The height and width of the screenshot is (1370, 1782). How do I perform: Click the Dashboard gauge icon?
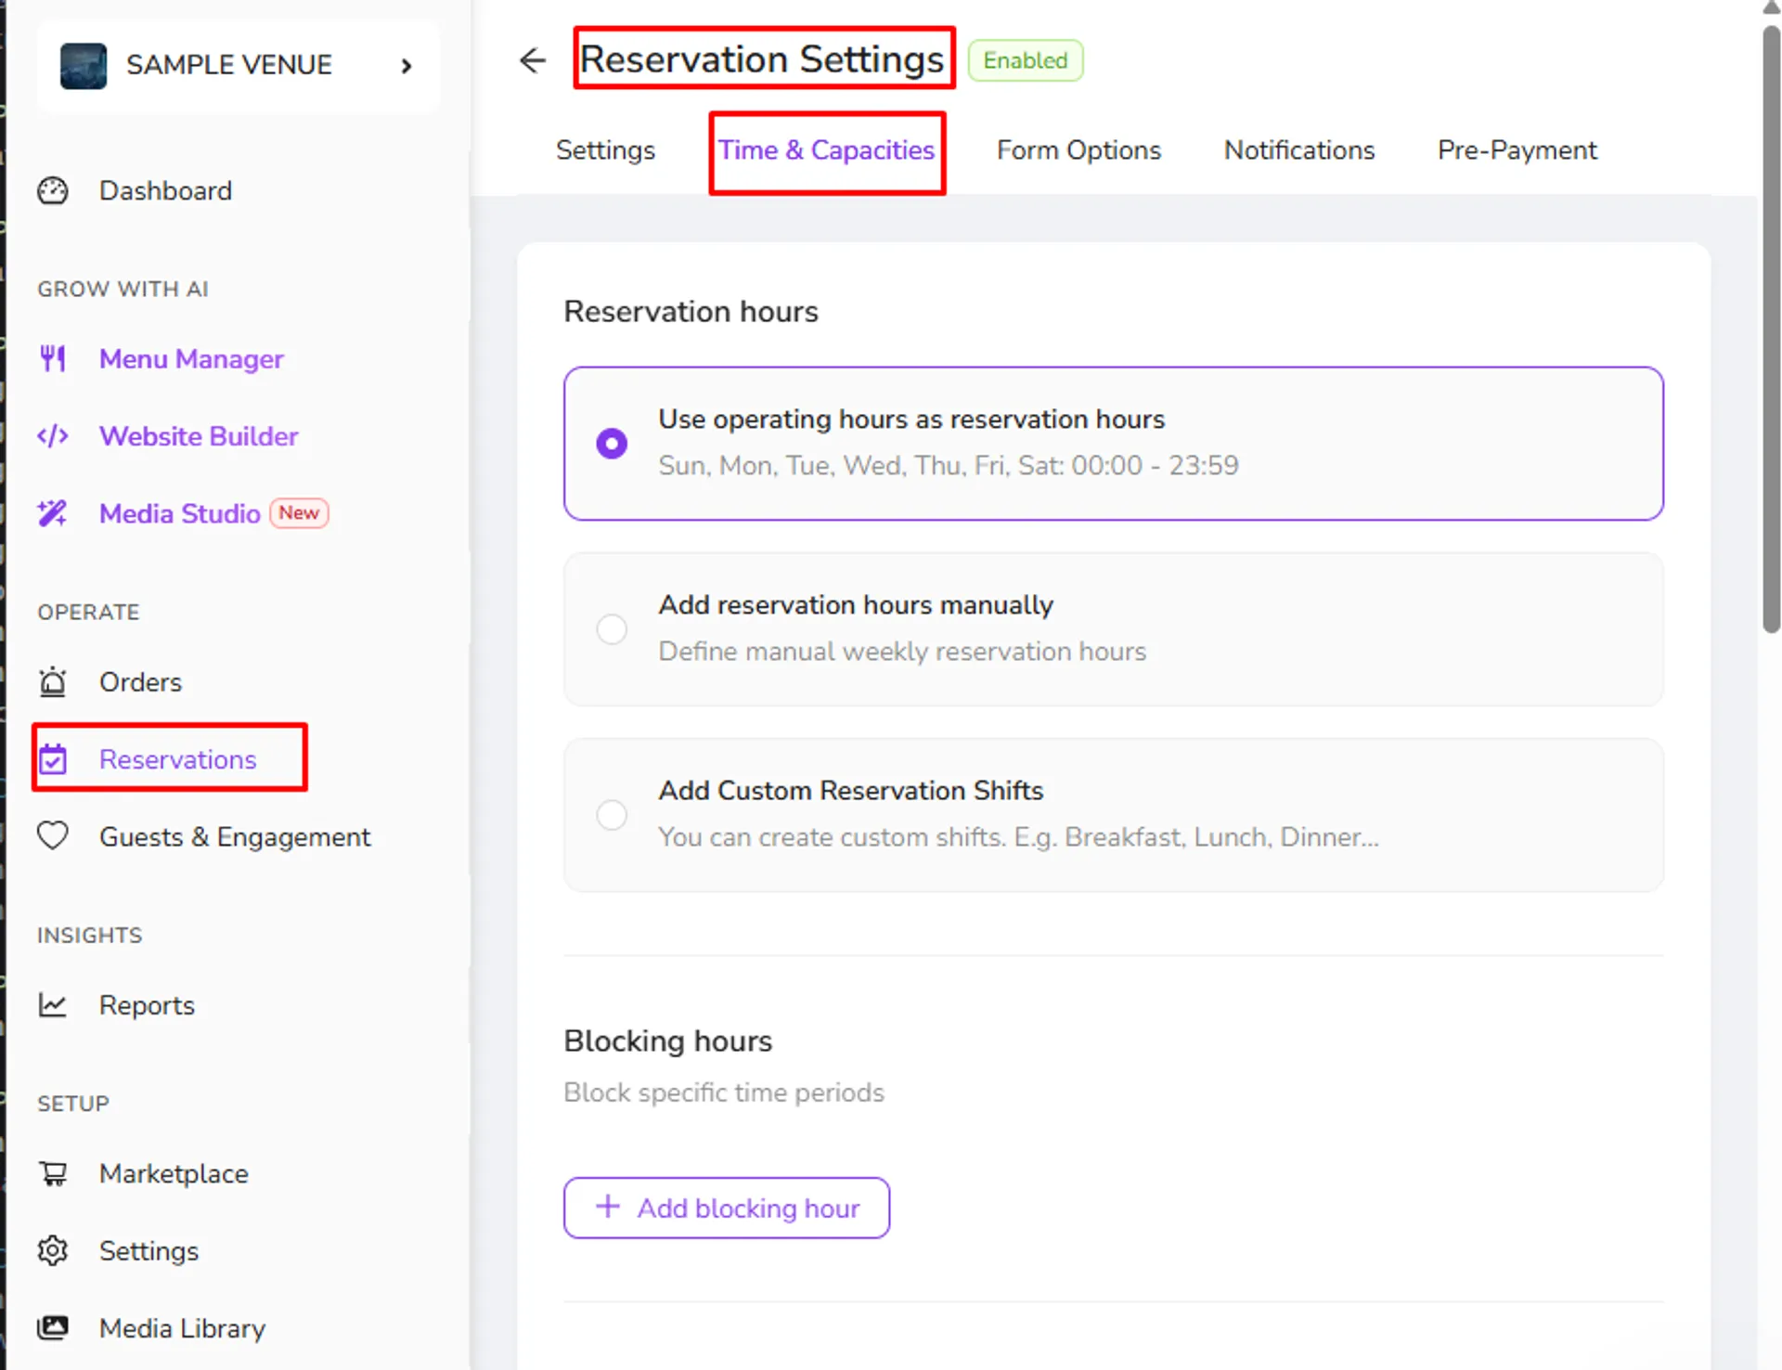coord(53,190)
